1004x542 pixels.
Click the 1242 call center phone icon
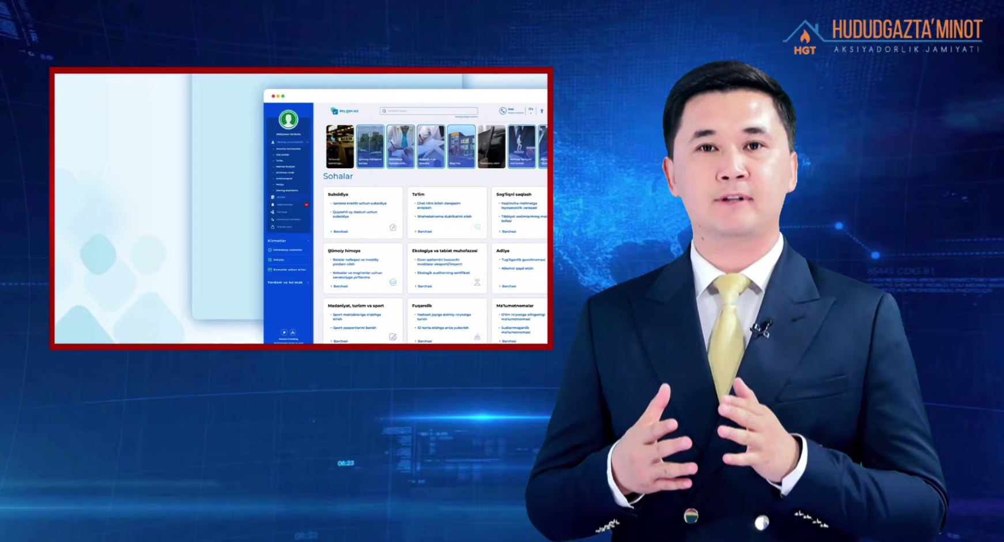pos(503,111)
